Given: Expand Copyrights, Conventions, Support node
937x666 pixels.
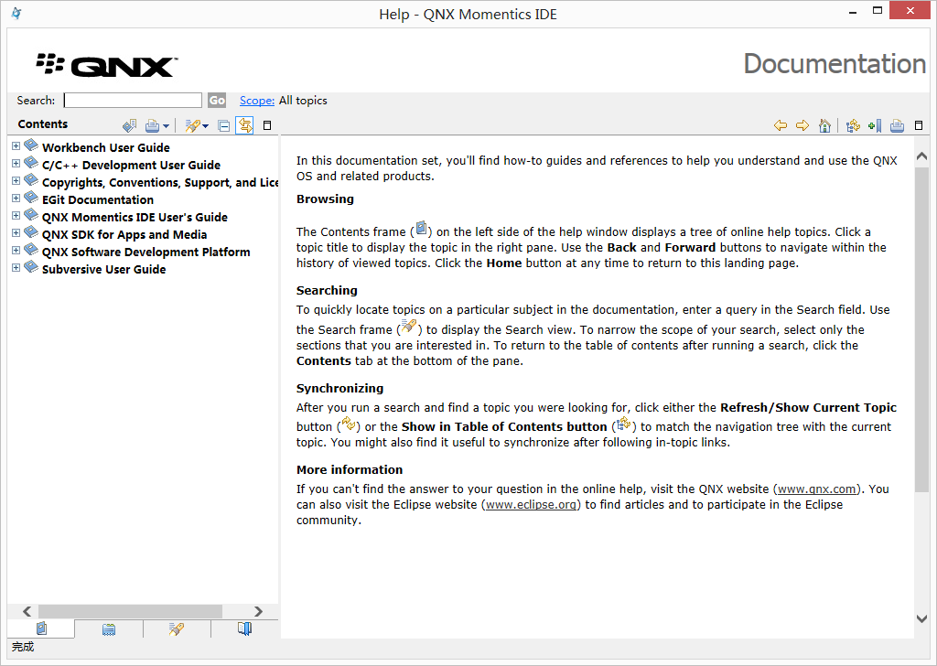Looking at the screenshot, I should tap(16, 180).
